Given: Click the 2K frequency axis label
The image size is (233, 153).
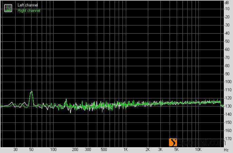Looking at the screenshot, I should tap(148, 150).
